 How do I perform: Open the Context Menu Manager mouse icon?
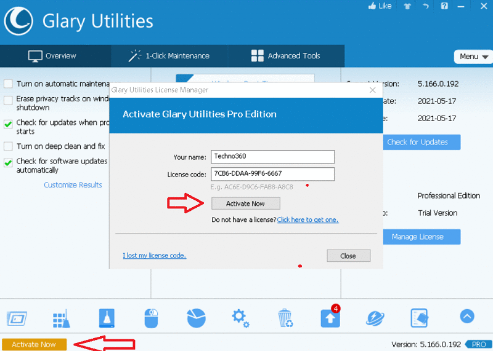pyautogui.click(x=152, y=318)
